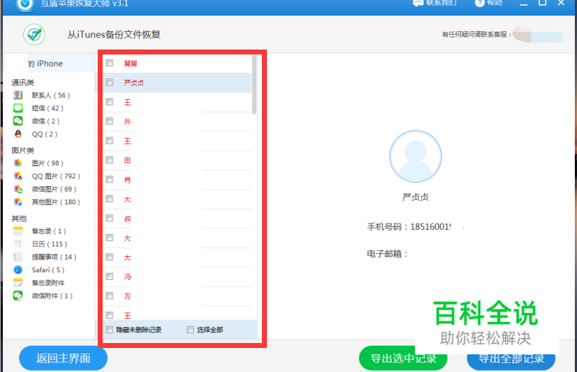Enable 选择全部 checkbox
Screen dimensions: 577x372
[190, 330]
